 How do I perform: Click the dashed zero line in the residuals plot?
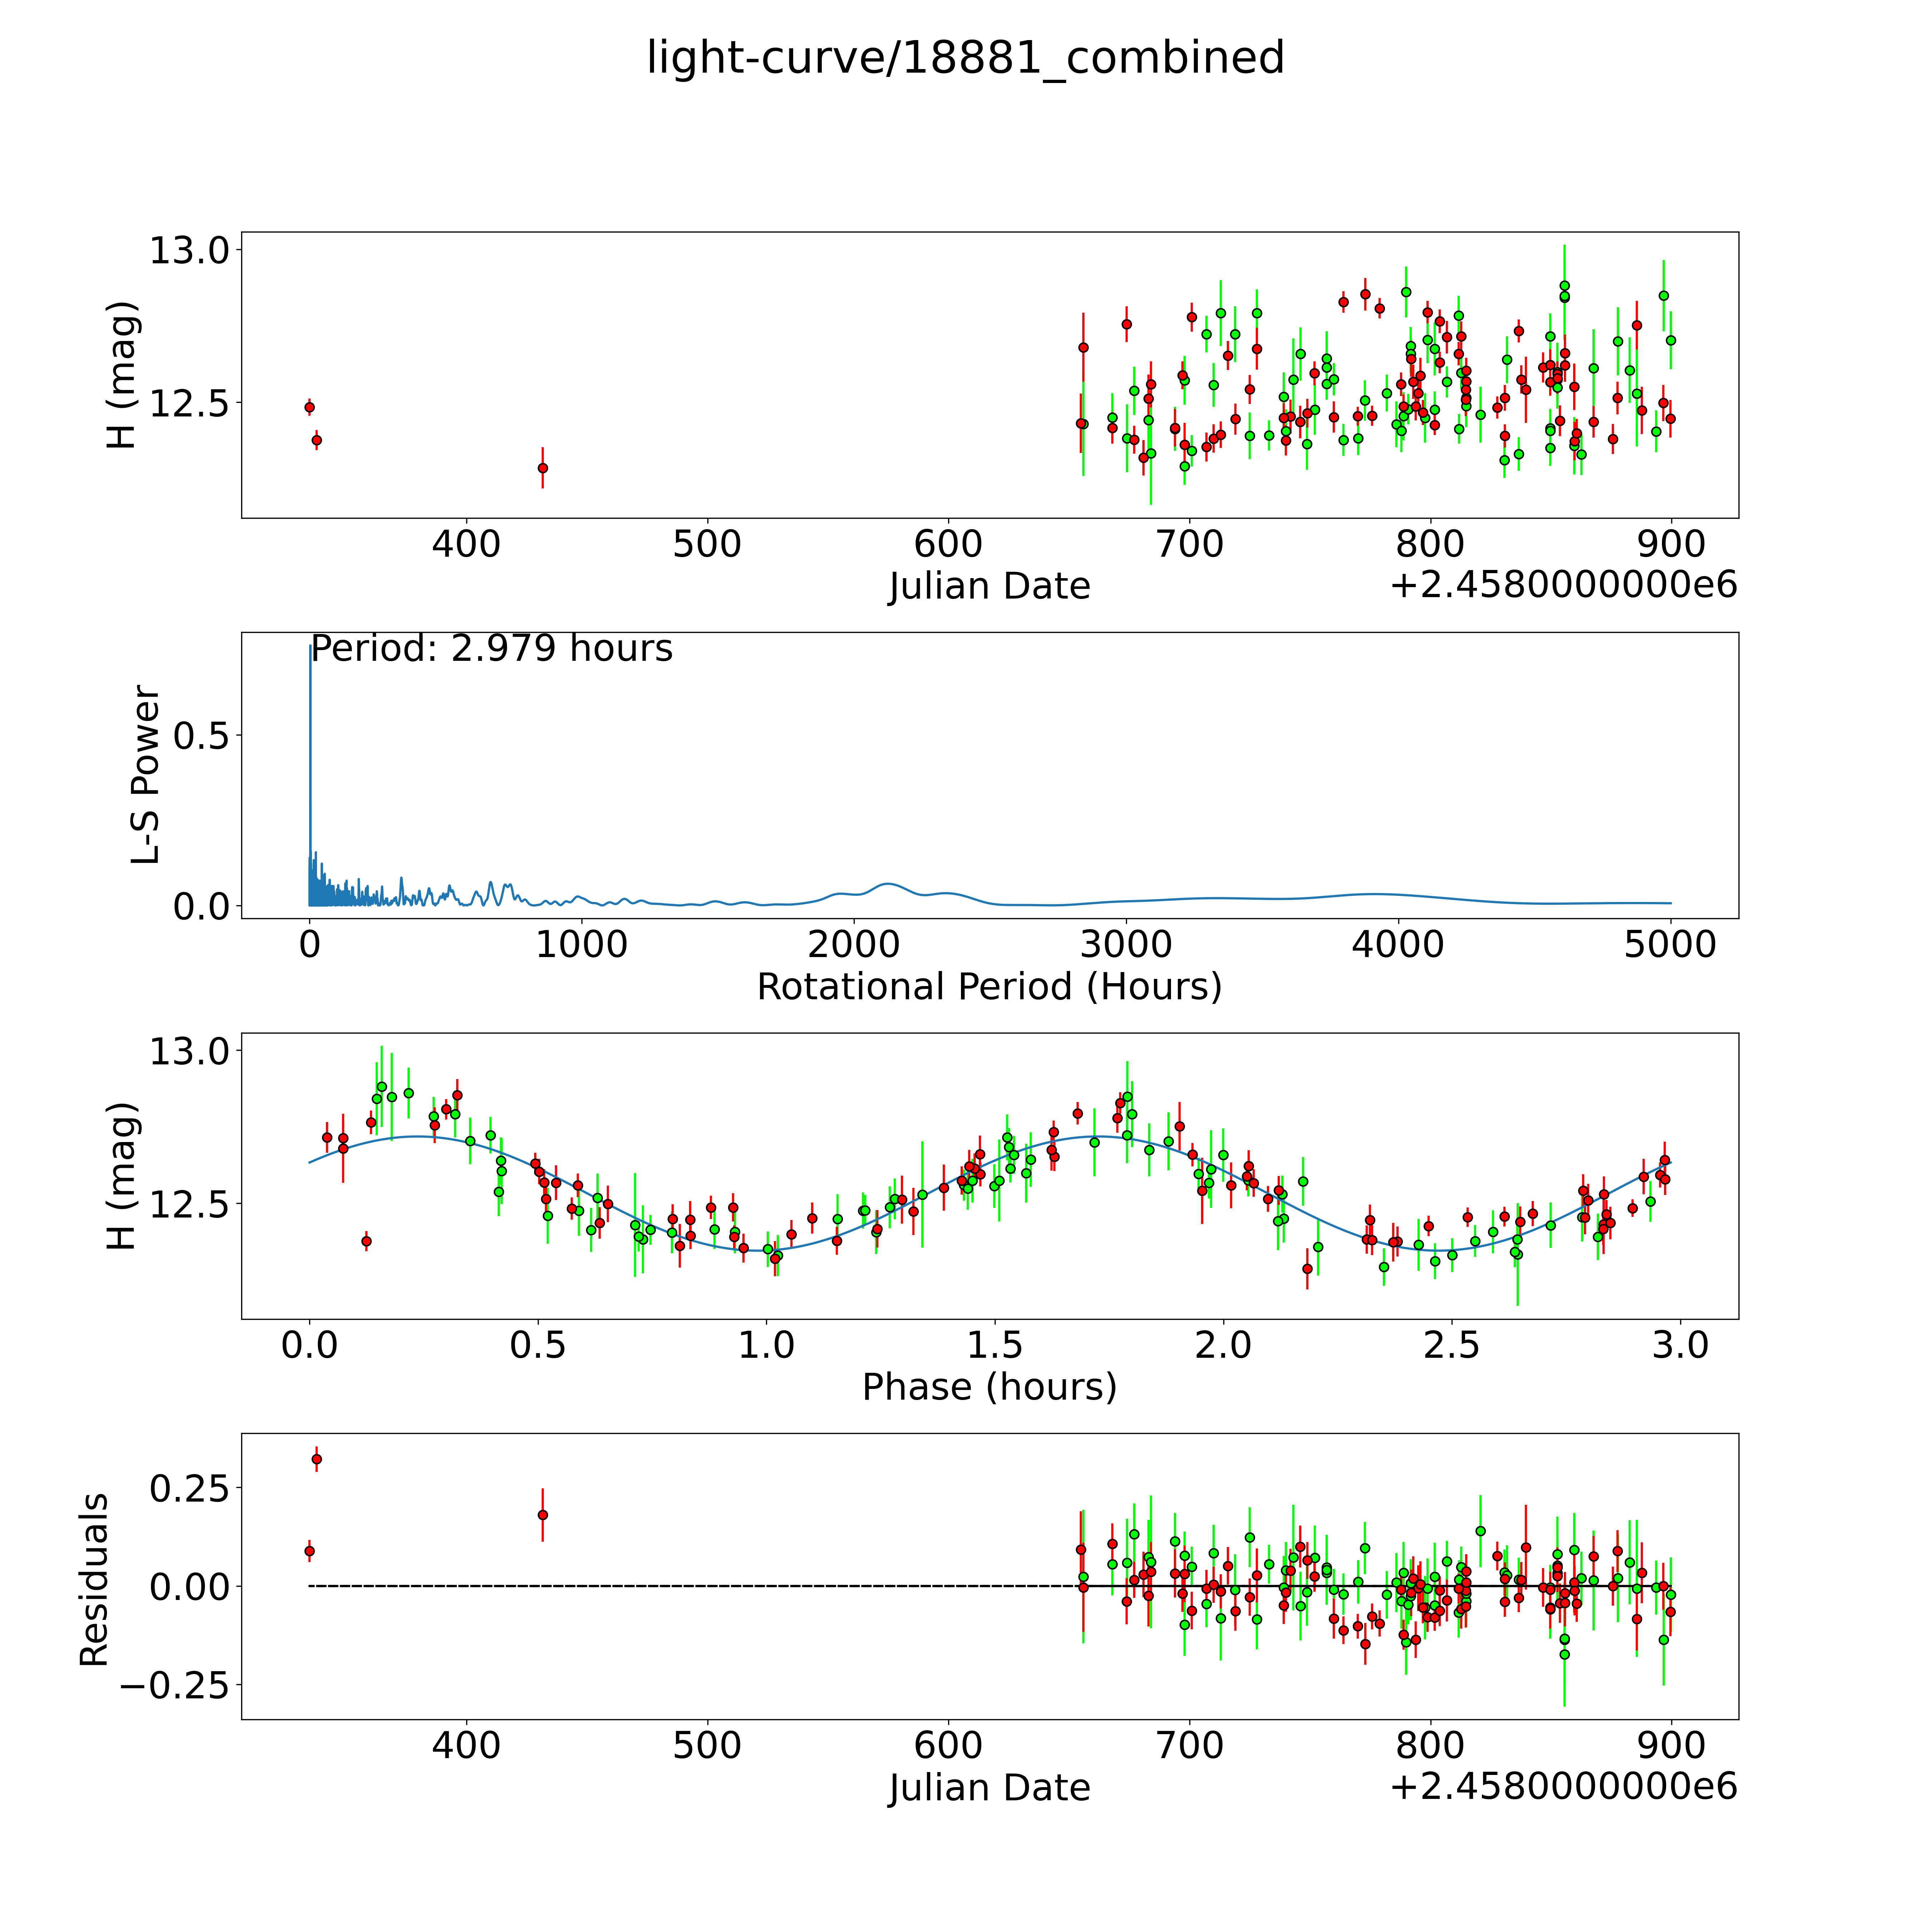(700, 1586)
